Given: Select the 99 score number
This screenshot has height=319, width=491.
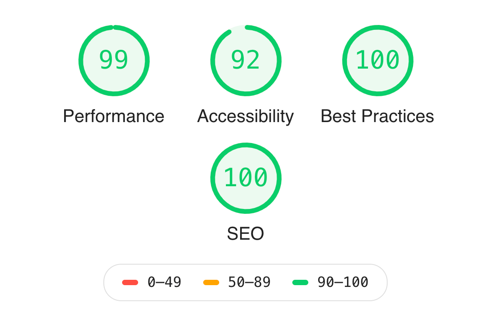Looking at the screenshot, I should [114, 60].
